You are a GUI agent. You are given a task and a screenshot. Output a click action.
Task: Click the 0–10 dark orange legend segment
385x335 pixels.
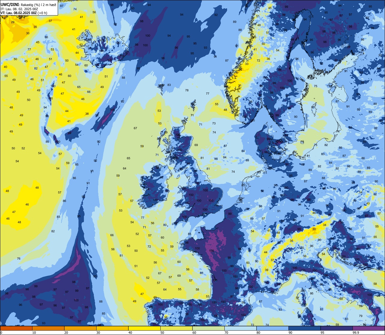tap(16, 328)
